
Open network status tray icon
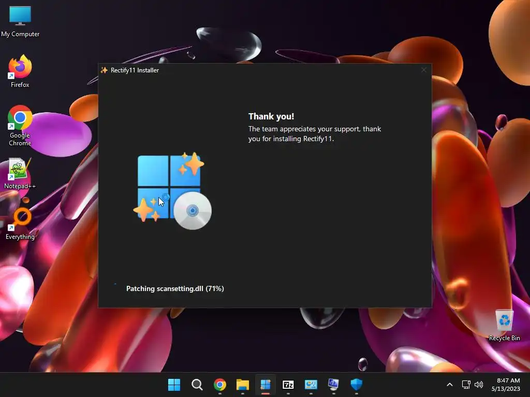pos(466,385)
